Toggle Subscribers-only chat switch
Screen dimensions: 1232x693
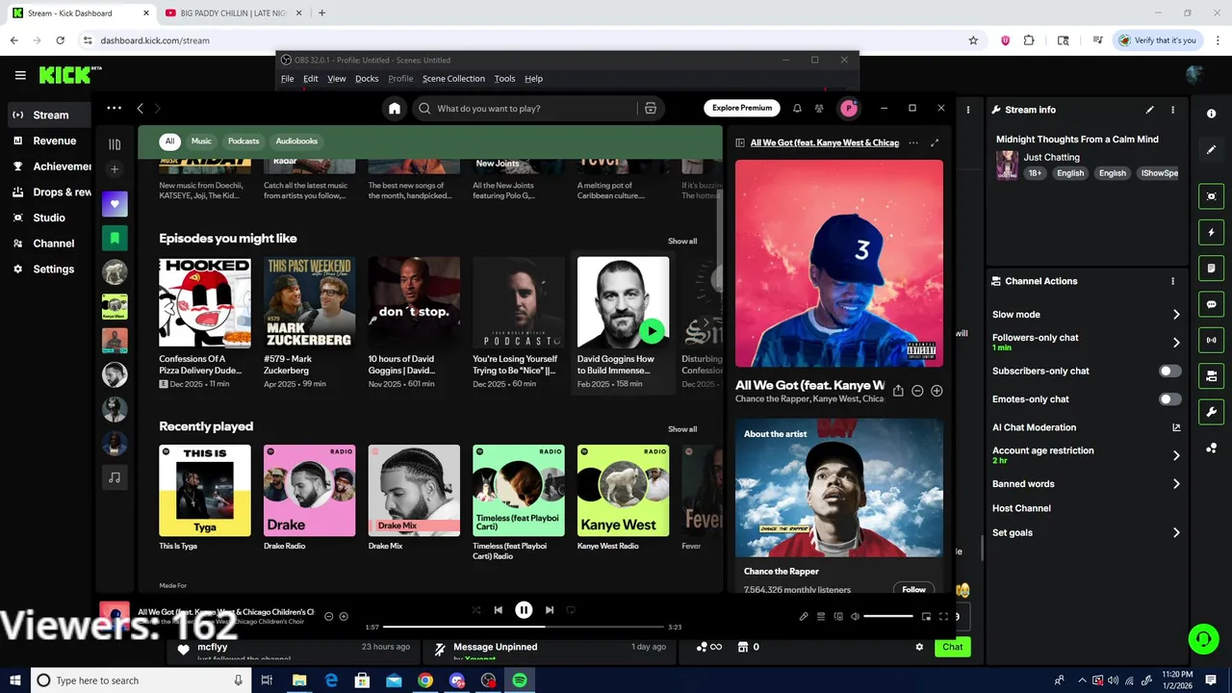[1169, 371]
